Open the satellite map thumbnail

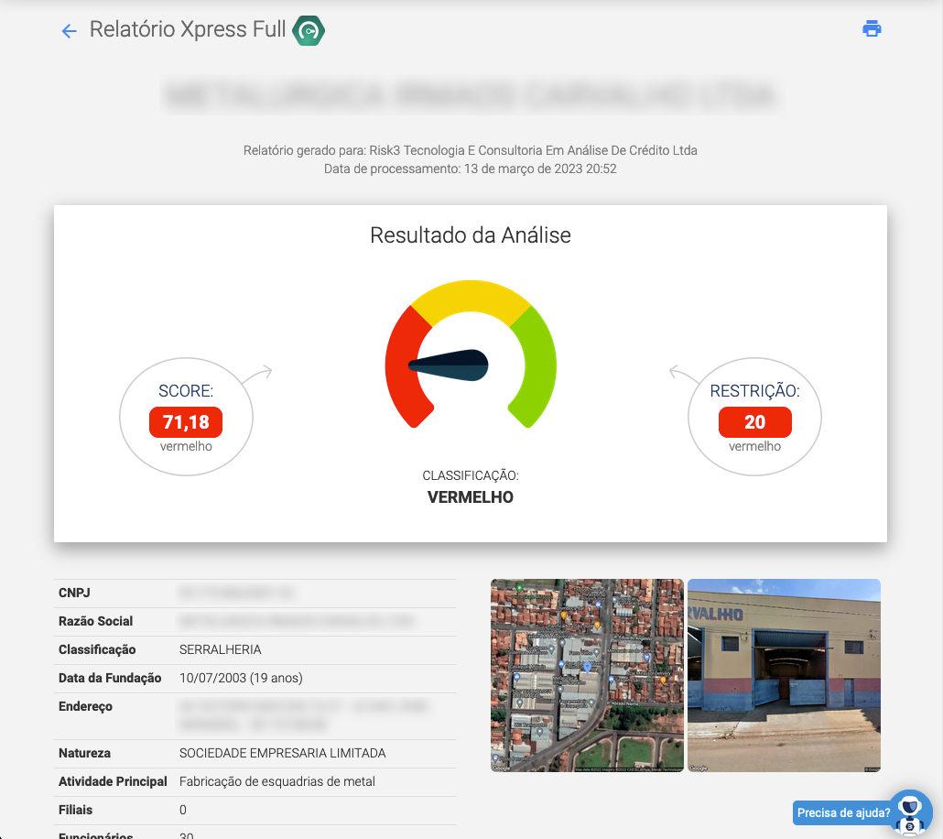click(x=587, y=675)
